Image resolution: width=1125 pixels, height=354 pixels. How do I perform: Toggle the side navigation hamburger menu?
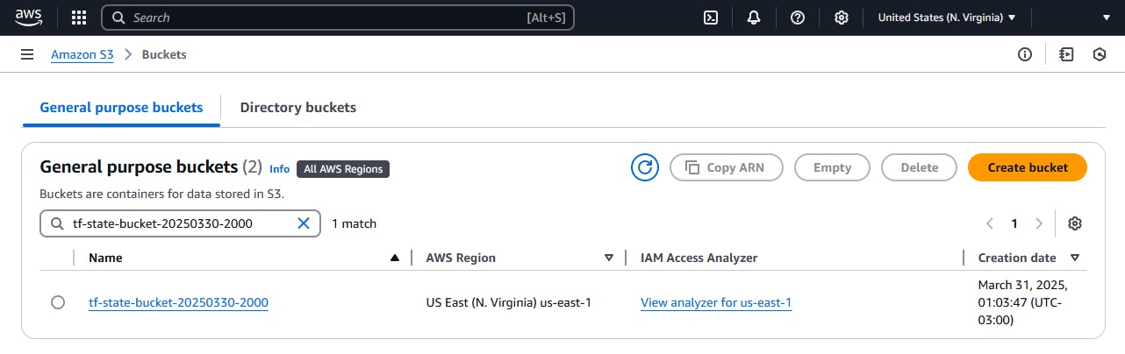(27, 54)
